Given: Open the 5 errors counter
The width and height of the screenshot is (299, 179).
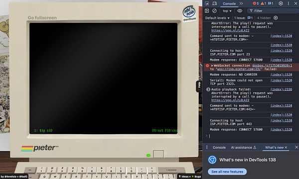Looking at the screenshot, I should pyautogui.click(x=256, y=3).
